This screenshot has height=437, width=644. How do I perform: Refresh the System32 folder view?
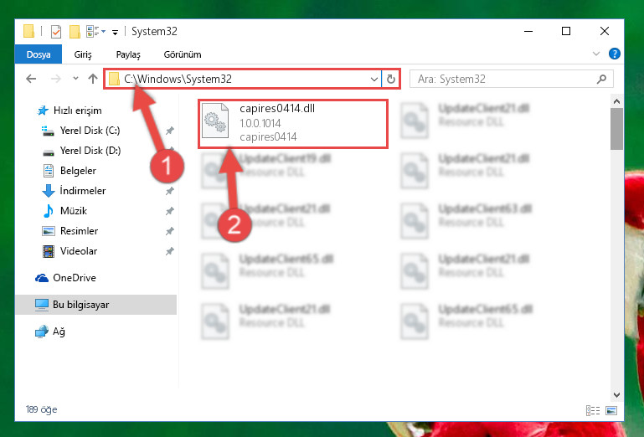(x=391, y=79)
